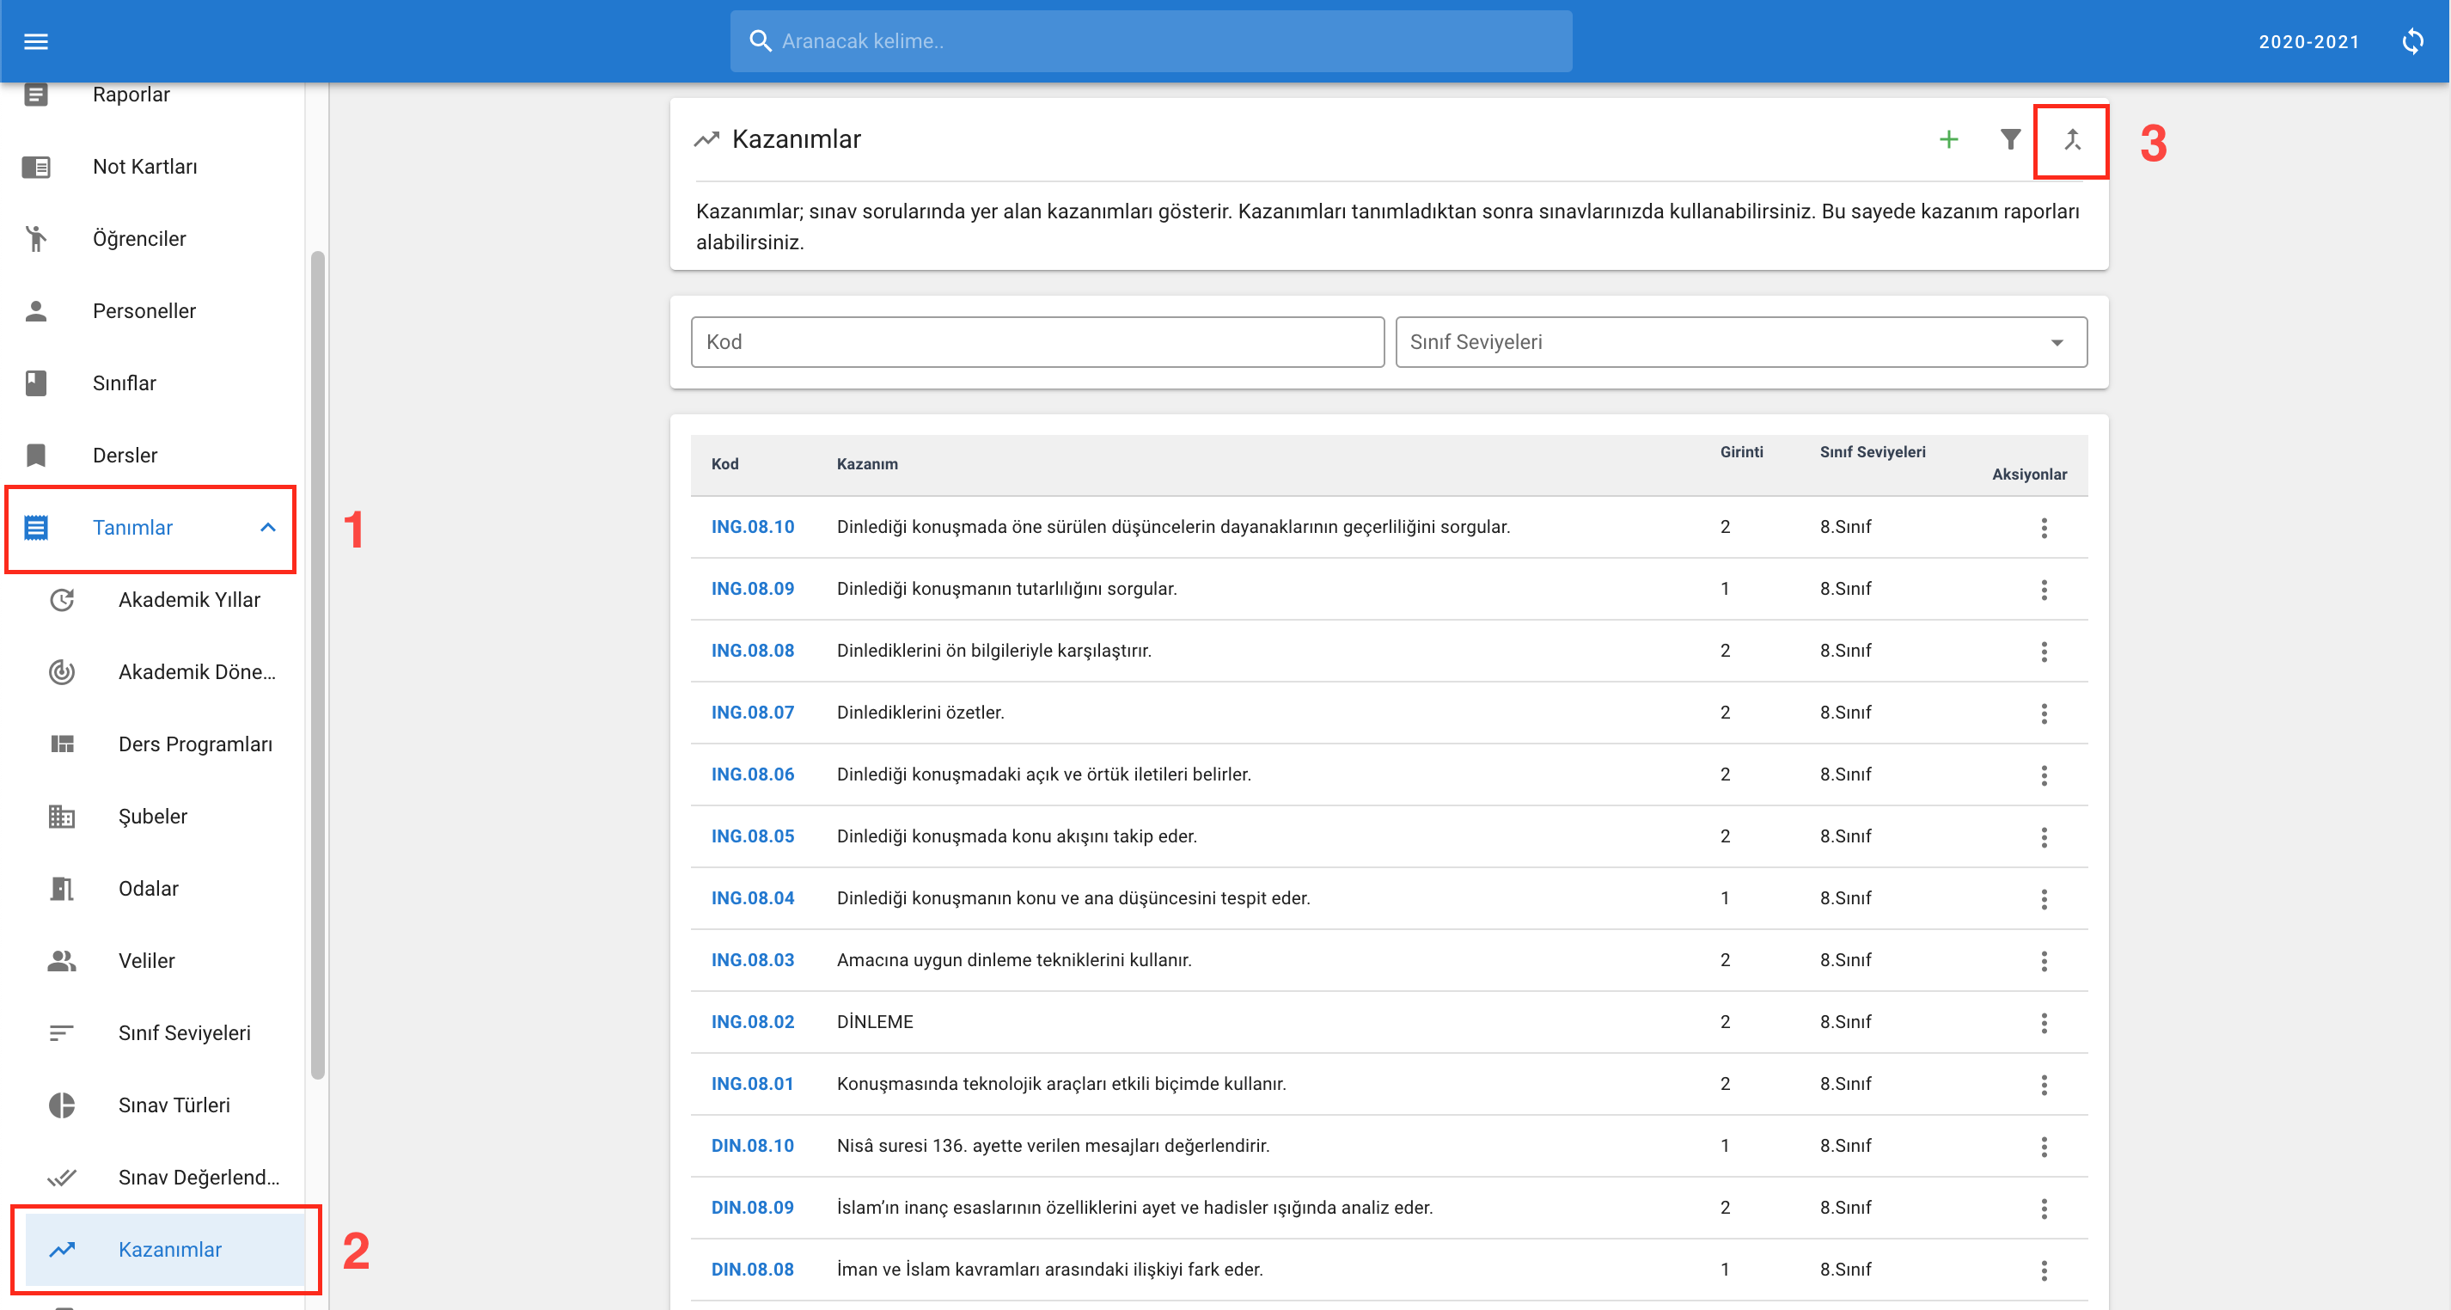Image resolution: width=2451 pixels, height=1310 pixels.
Task: Open actions menu for ING.08.02 row
Action: [2043, 1023]
